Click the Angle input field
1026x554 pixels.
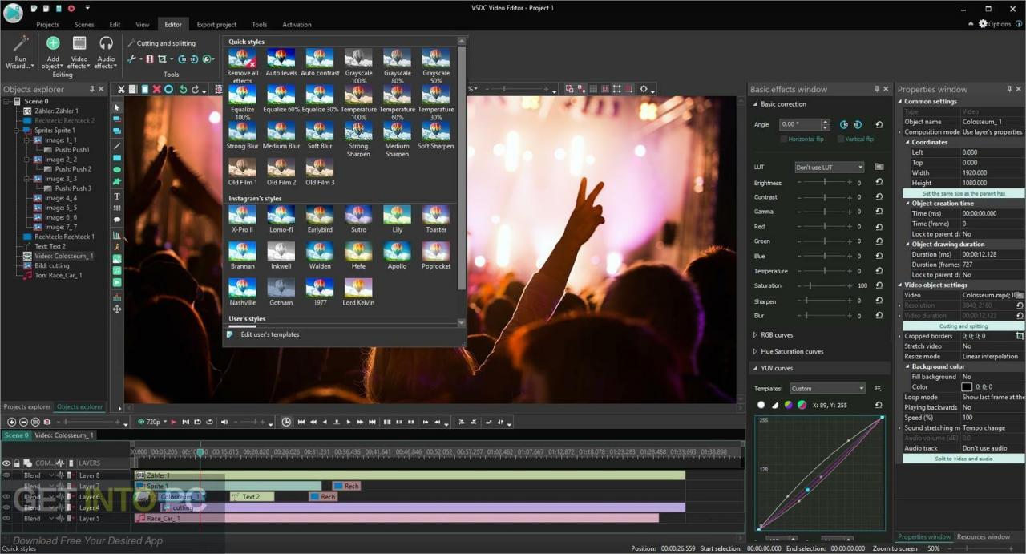[x=800, y=124]
